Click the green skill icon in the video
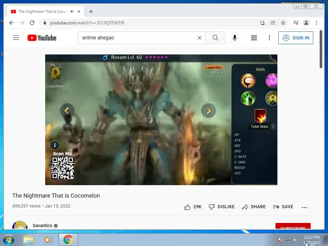328x246 pixels. tap(248, 98)
